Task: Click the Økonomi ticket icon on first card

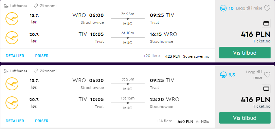Action: point(36,6)
